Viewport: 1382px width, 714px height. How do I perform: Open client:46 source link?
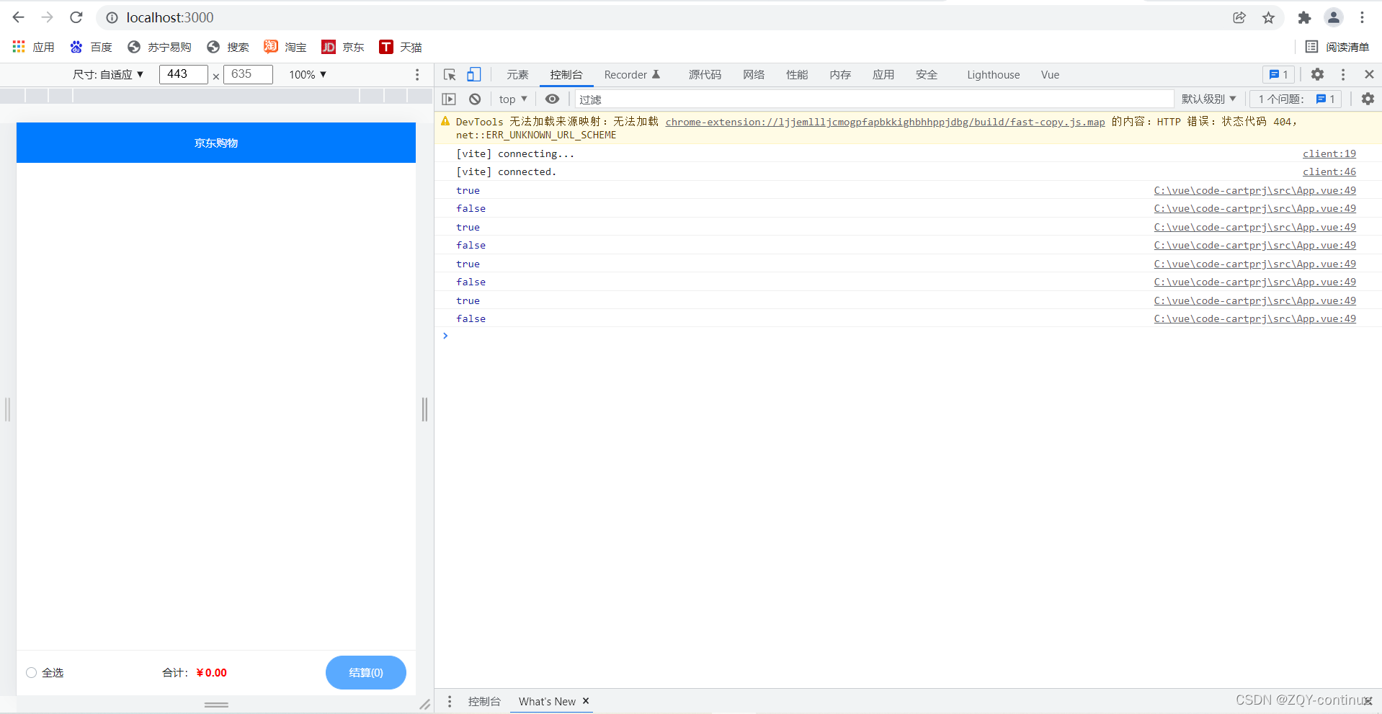point(1329,171)
